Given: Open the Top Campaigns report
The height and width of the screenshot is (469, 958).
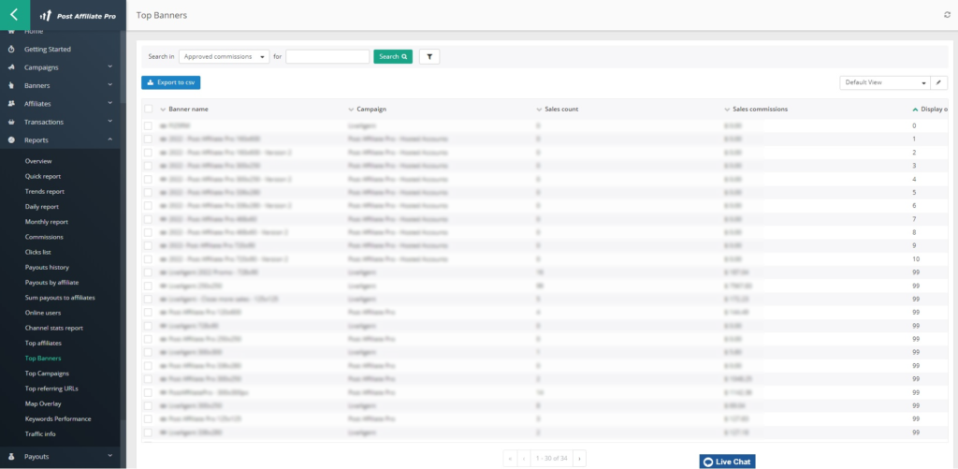Looking at the screenshot, I should pyautogui.click(x=47, y=373).
